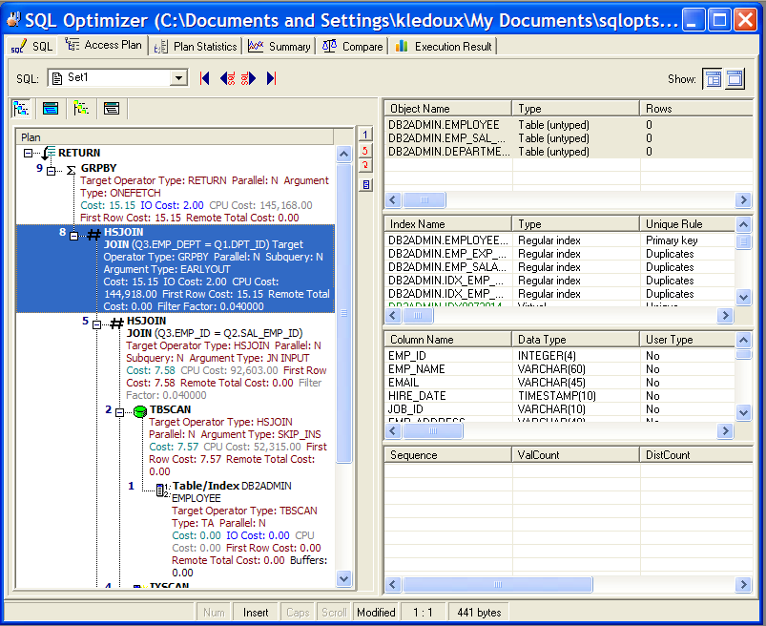This screenshot has height=626, width=766.
Task: Collapse the highlighted HSJOIN step 8 node
Action: pyautogui.click(x=74, y=236)
